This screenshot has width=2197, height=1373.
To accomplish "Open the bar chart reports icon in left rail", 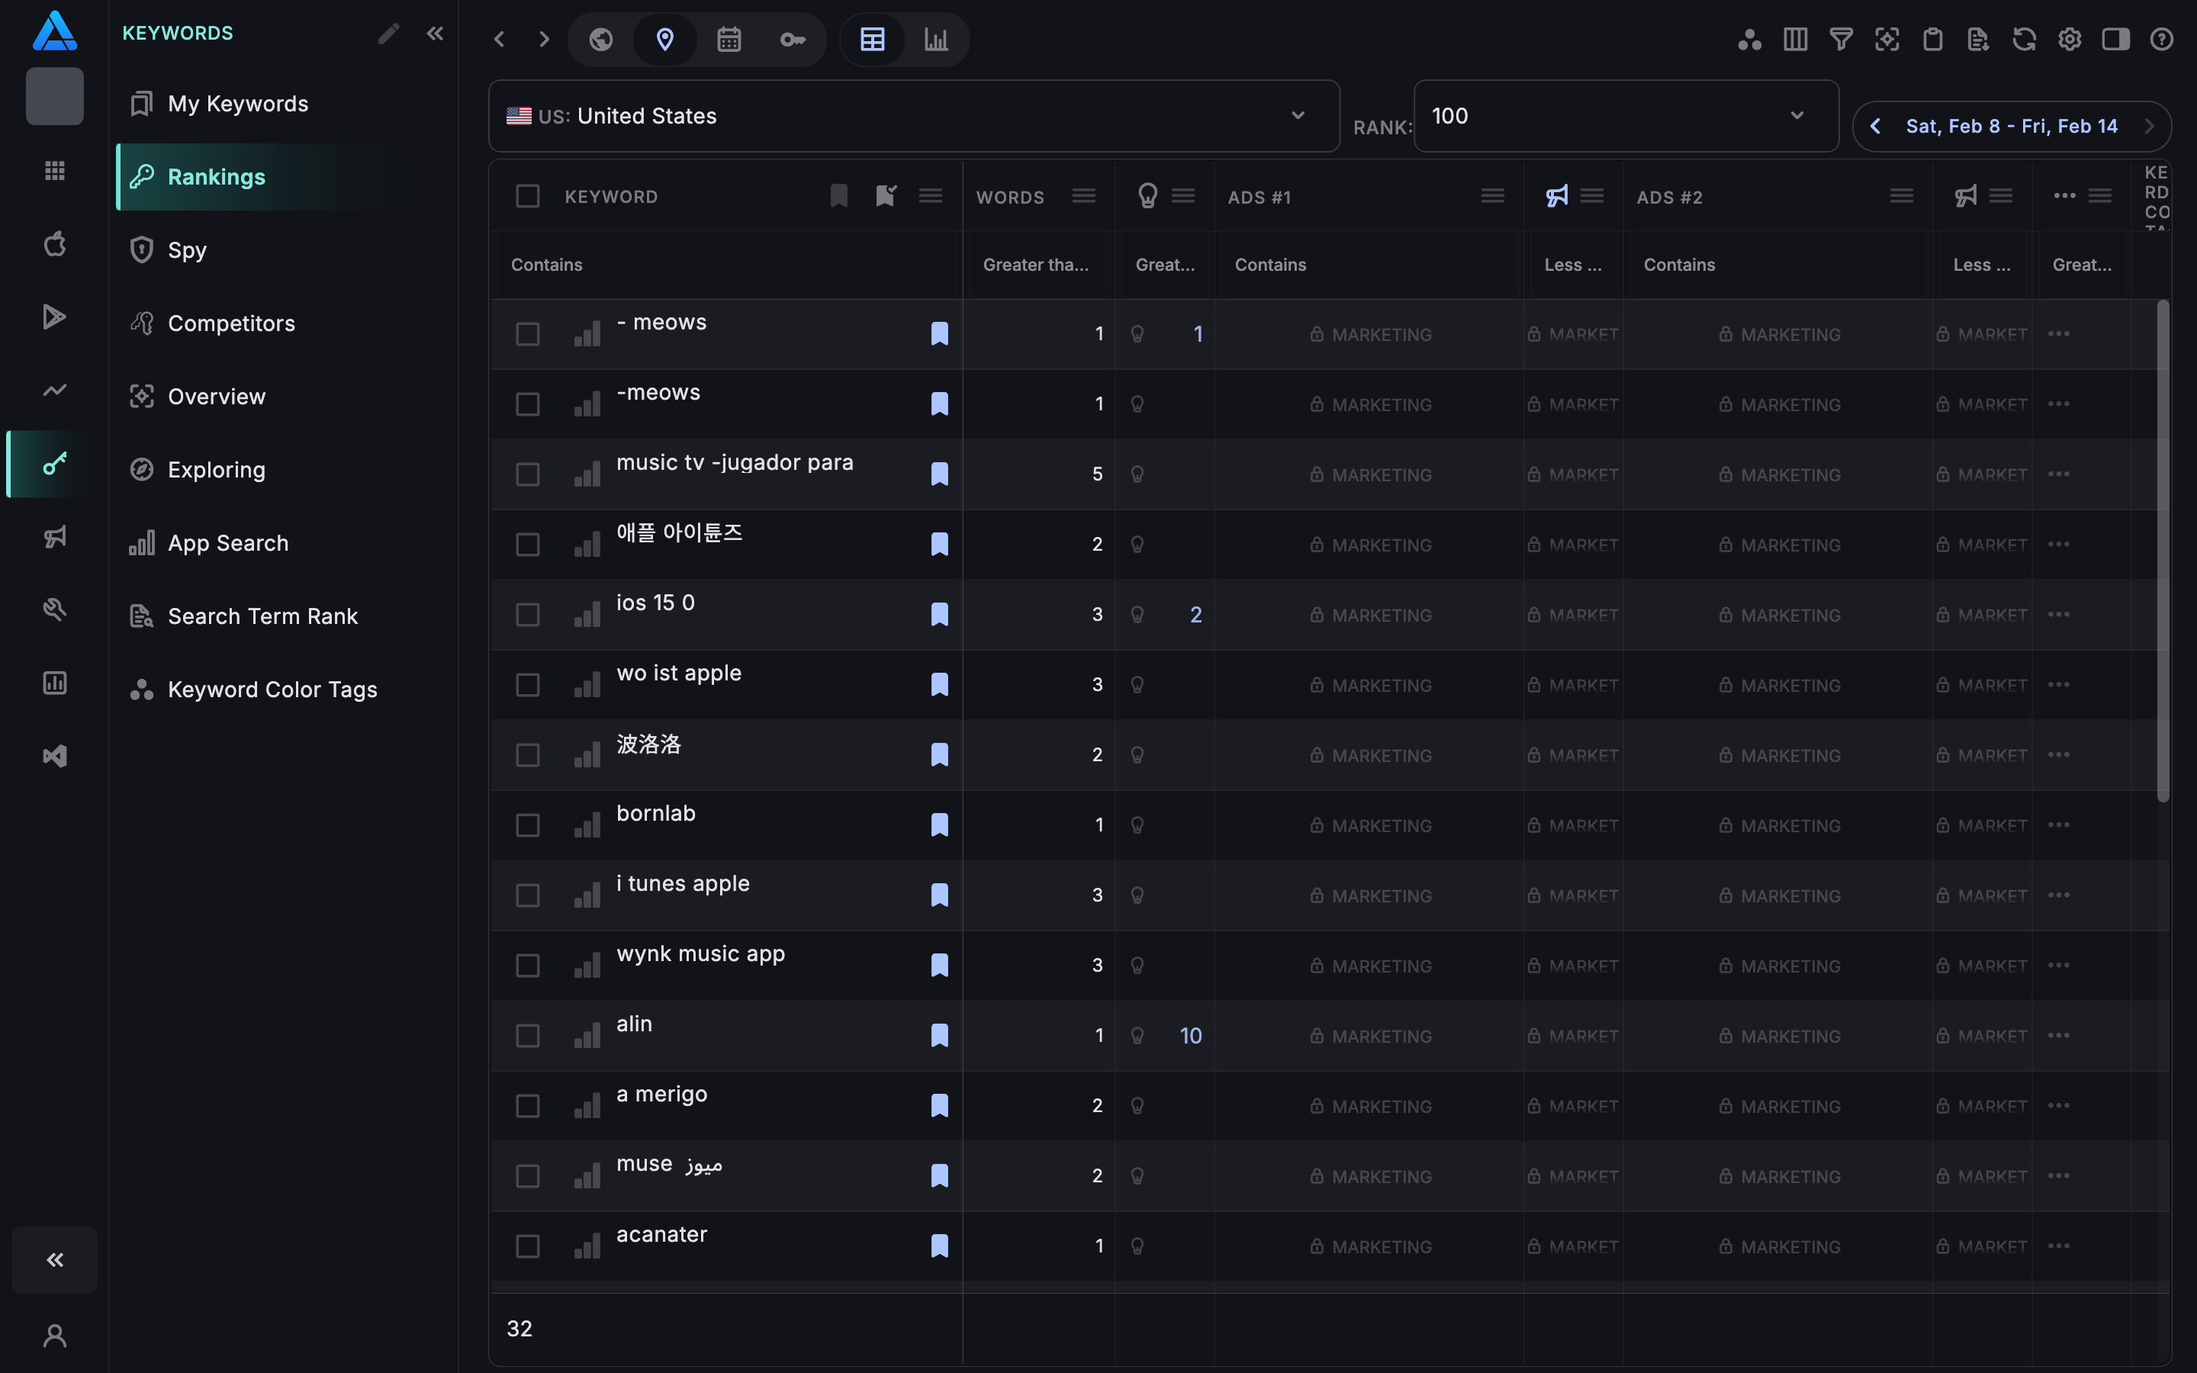I will pyautogui.click(x=54, y=683).
